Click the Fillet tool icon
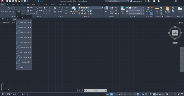 click(45, 11)
